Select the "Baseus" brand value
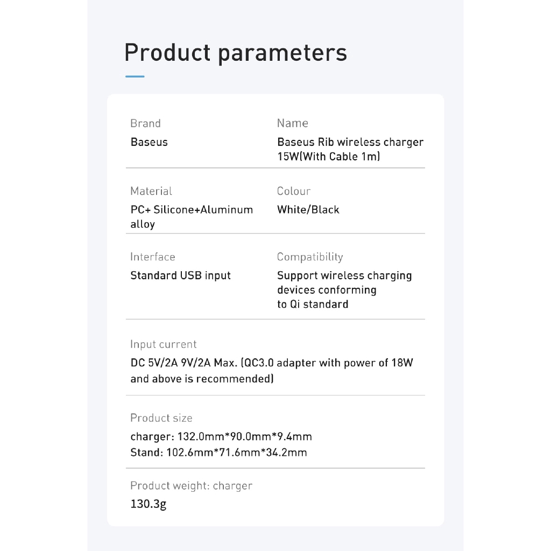Image resolution: width=551 pixels, height=551 pixels. [x=149, y=142]
